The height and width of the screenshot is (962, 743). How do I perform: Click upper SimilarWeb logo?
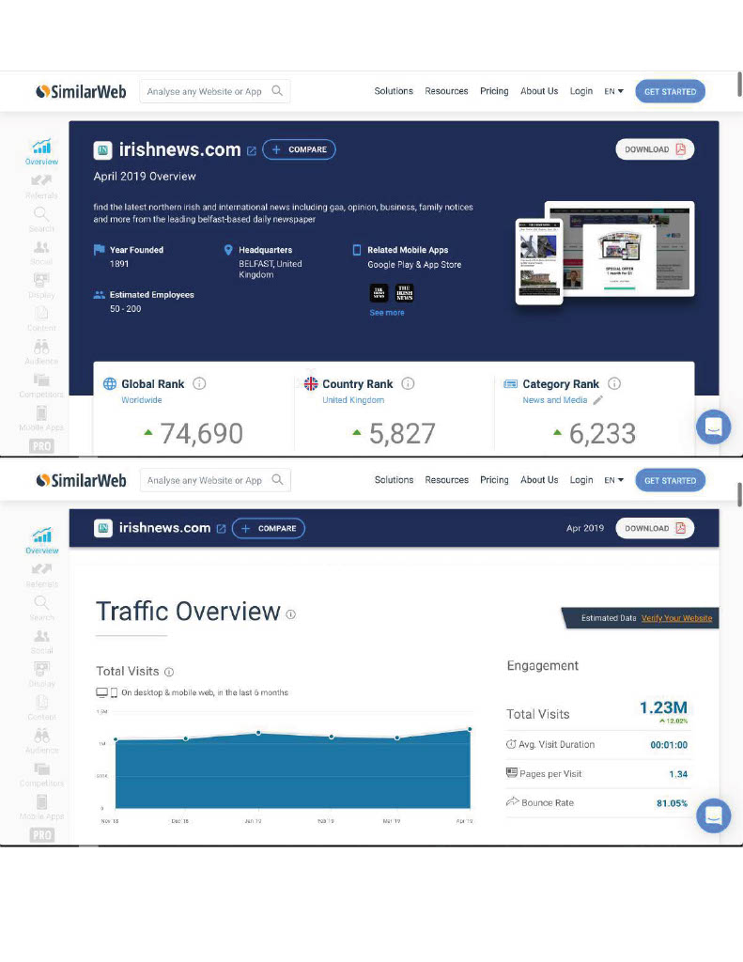pos(81,91)
